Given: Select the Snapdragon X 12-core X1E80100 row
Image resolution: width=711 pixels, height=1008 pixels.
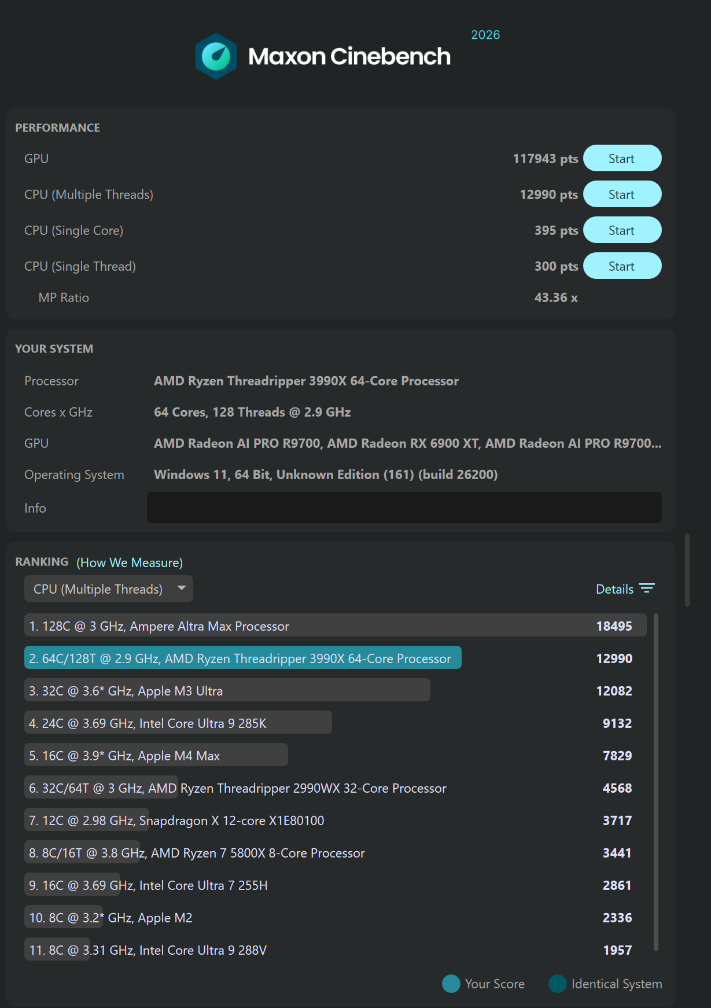Looking at the screenshot, I should tap(336, 820).
